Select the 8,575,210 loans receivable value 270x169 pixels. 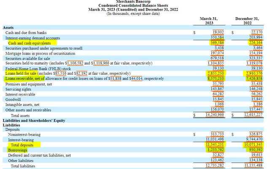click(x=216, y=79)
